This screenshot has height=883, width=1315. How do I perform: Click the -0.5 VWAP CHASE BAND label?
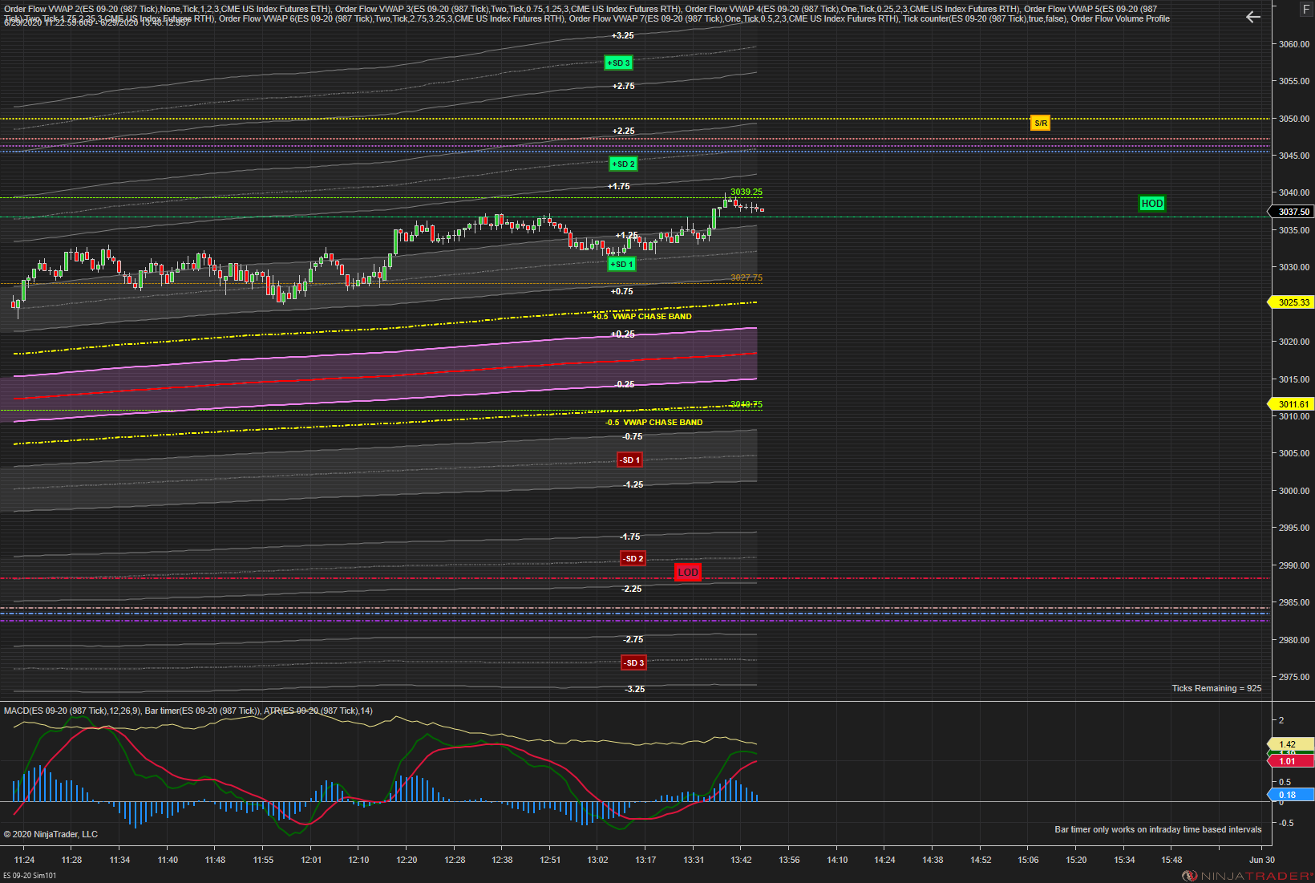[x=653, y=422]
